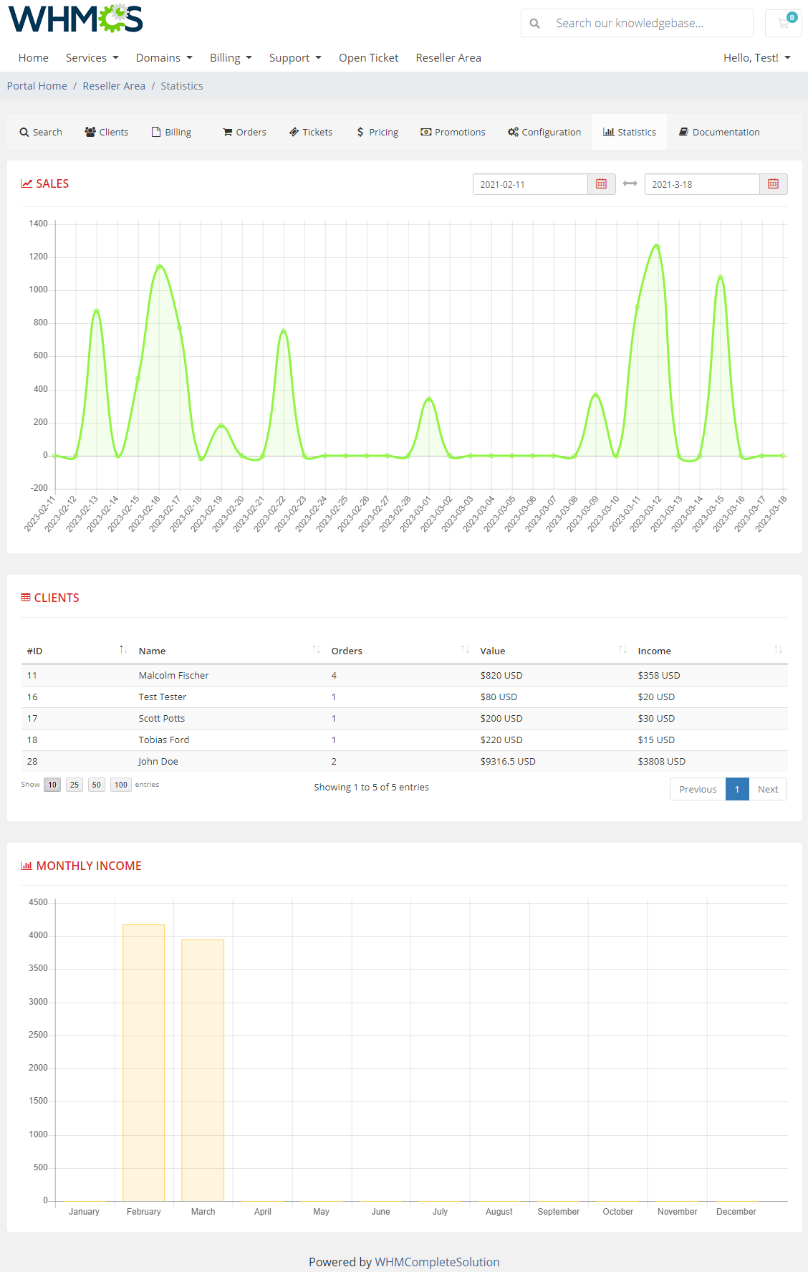The width and height of the screenshot is (808, 1272).
Task: Click the $3808 USD income cell
Action: (661, 761)
